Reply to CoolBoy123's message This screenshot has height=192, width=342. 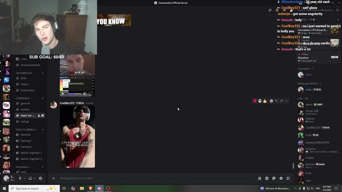point(276,101)
